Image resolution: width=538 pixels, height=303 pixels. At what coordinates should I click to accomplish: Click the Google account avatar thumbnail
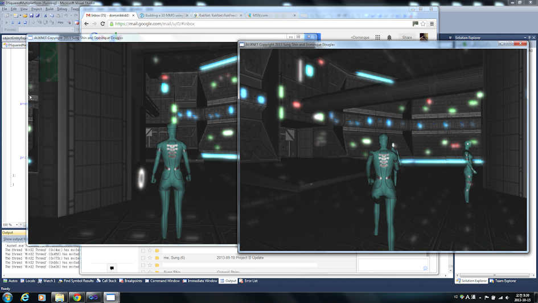pyautogui.click(x=424, y=36)
